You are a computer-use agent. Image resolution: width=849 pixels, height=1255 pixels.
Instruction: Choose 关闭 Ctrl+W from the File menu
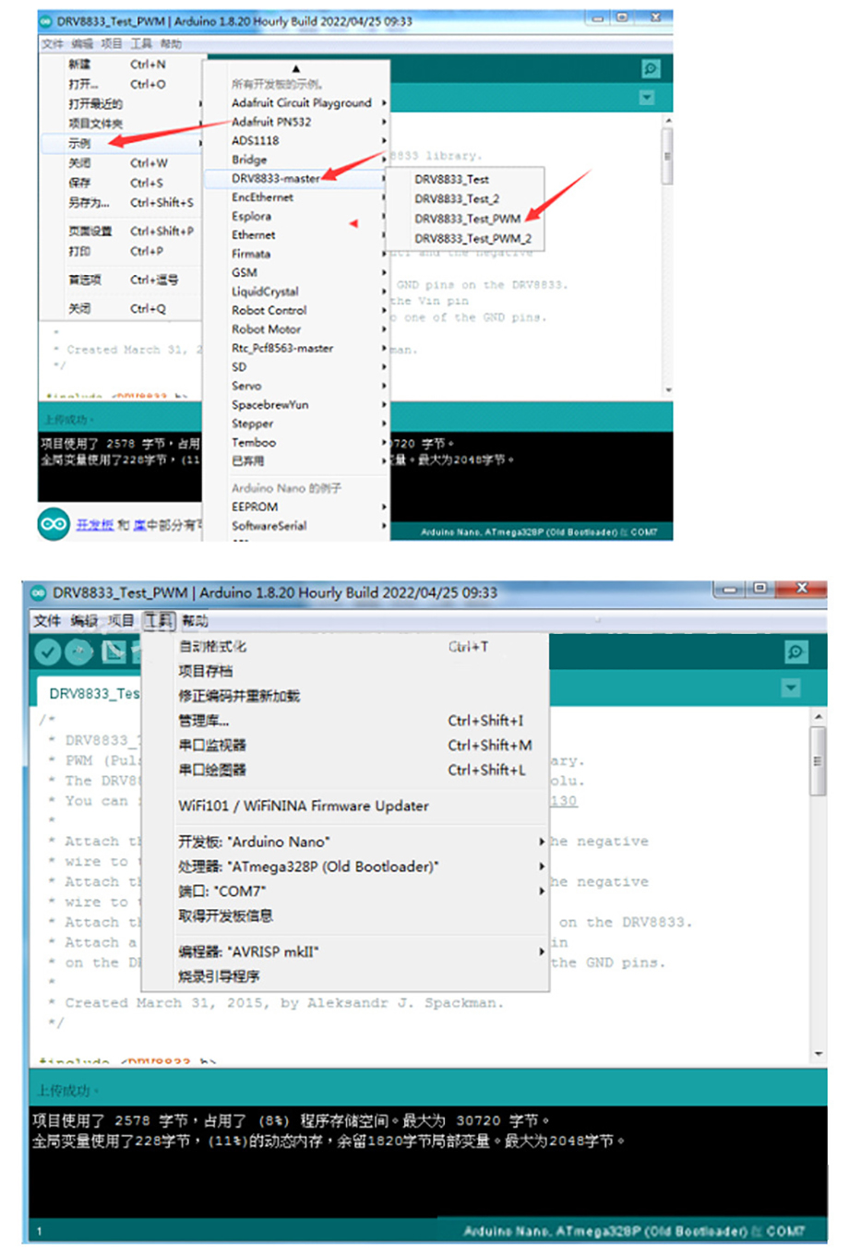tap(122, 162)
